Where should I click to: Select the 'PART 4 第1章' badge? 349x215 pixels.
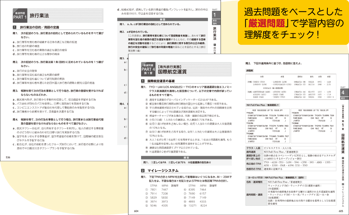(149, 69)
